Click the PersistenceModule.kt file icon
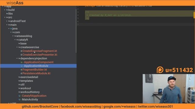 pyautogui.click(x=21, y=73)
